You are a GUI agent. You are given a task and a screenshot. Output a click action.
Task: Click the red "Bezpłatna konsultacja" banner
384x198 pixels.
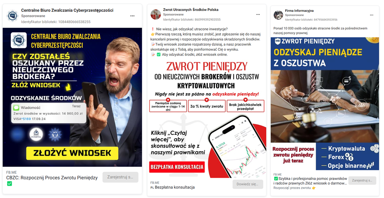(x=177, y=167)
